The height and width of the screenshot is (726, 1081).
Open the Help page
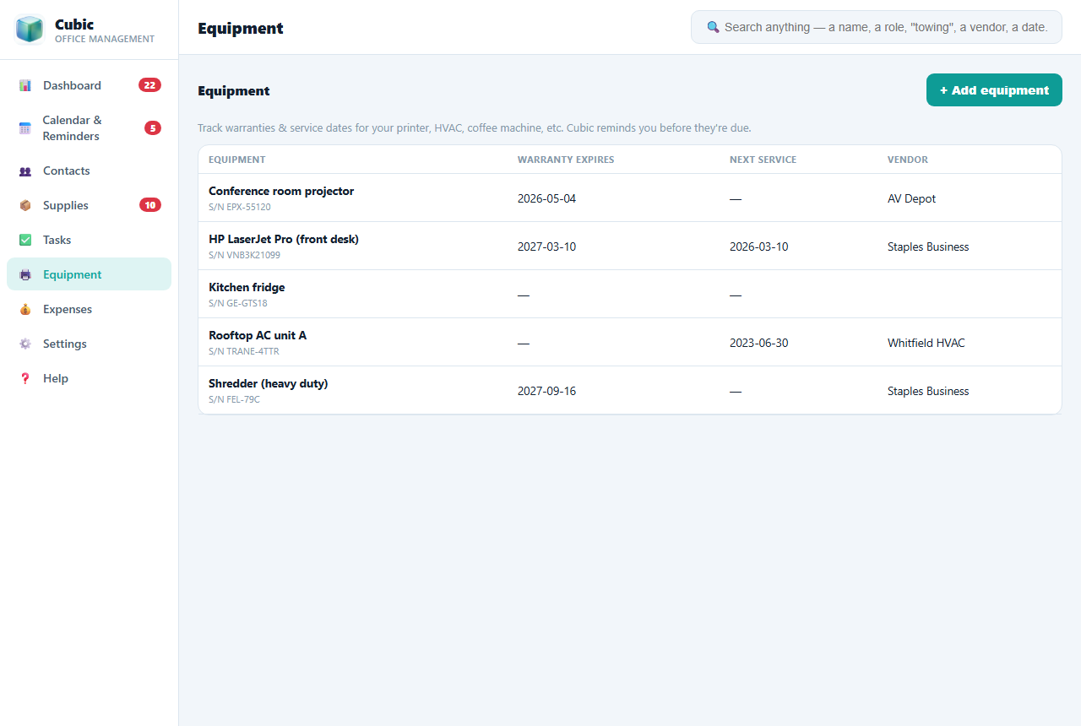pos(89,378)
